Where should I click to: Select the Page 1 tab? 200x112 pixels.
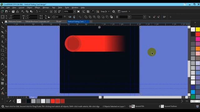point(33,97)
